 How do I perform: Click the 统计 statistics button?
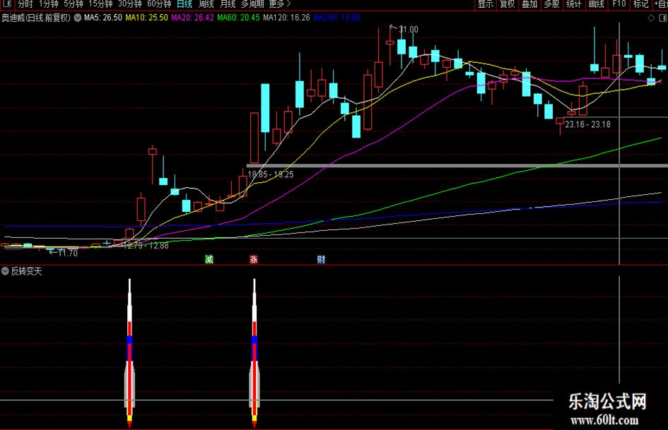pos(574,4)
